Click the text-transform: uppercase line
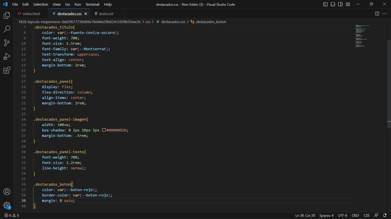The image size is (391, 219). tap(70, 54)
